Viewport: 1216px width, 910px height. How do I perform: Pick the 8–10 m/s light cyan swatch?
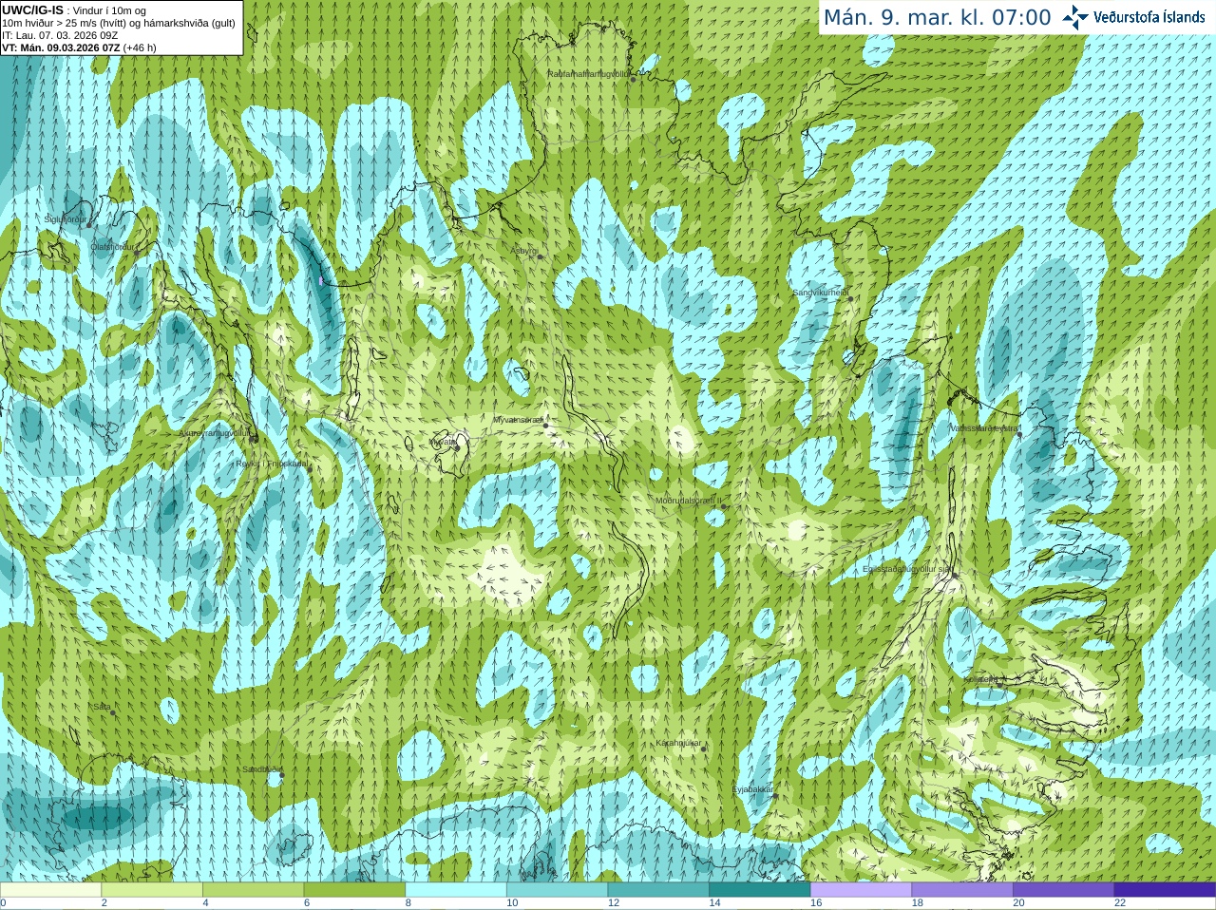(456, 890)
